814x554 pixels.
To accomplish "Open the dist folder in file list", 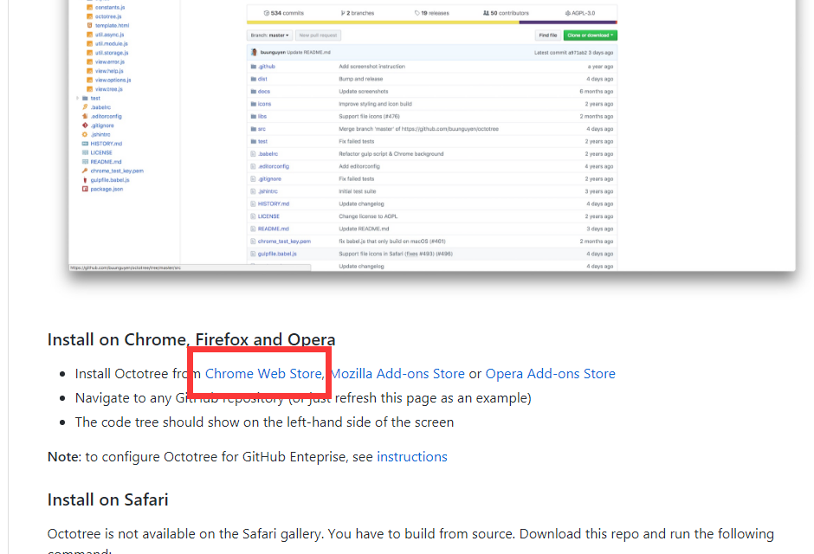I will point(262,79).
